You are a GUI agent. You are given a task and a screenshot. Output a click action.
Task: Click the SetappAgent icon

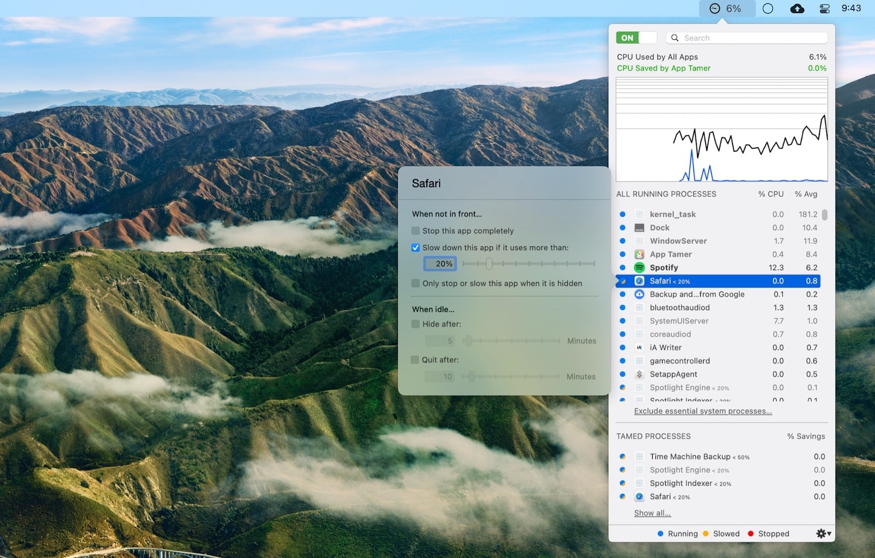(639, 374)
